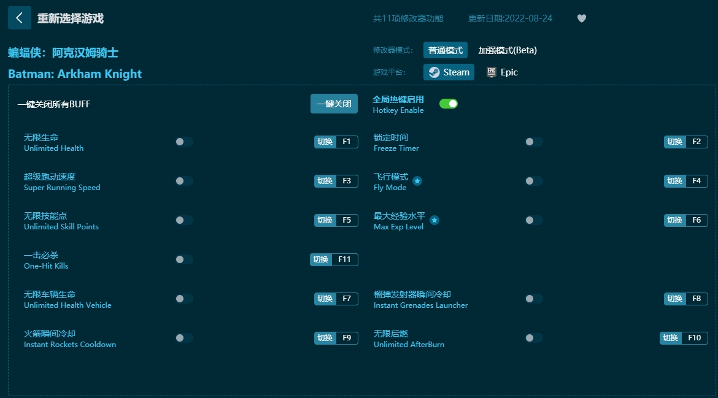Enable Freeze Timer toggle

[x=534, y=142]
